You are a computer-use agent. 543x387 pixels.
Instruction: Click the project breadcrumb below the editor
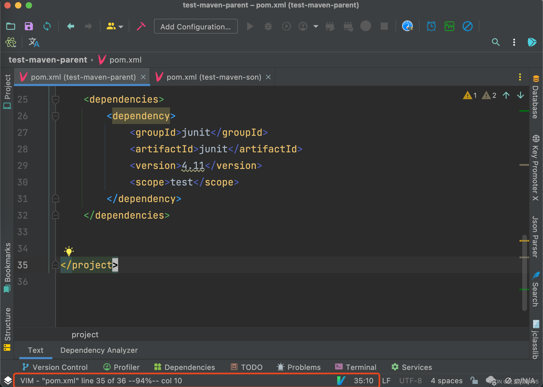[85, 334]
